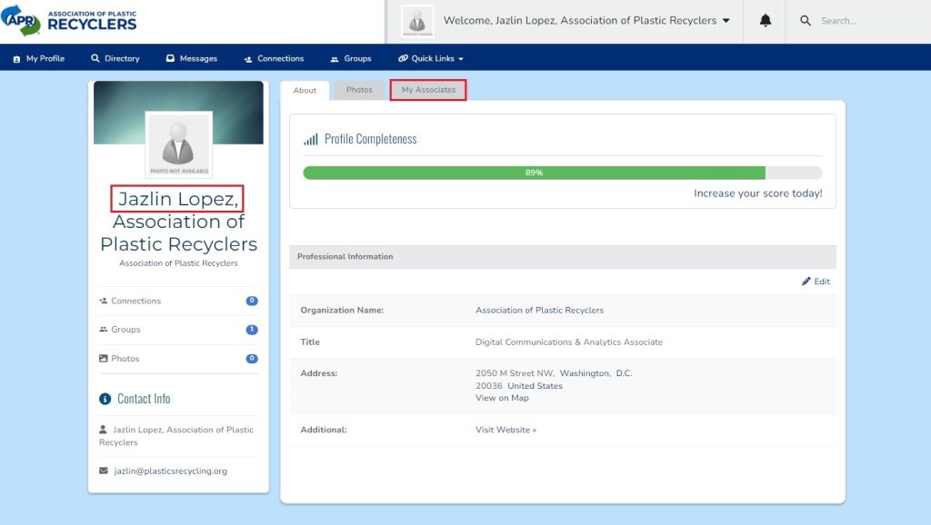
Task: Click the Quick Links chain icon
Action: coord(403,58)
